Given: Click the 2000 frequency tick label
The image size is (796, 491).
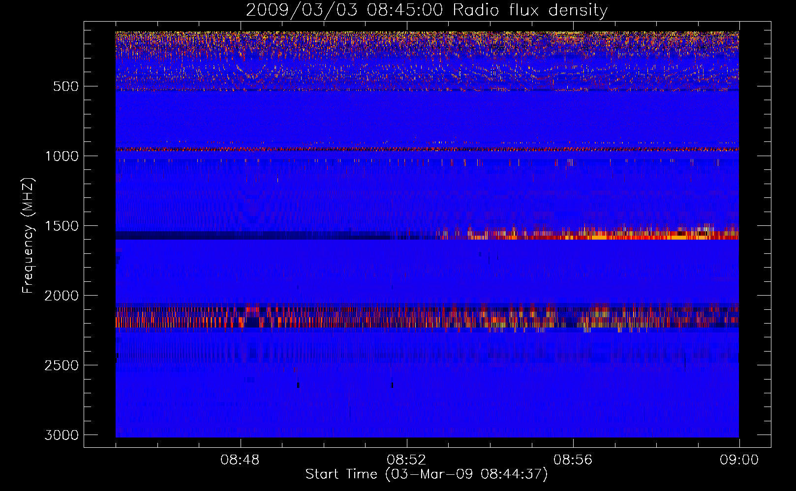Looking at the screenshot, I should 61,296.
